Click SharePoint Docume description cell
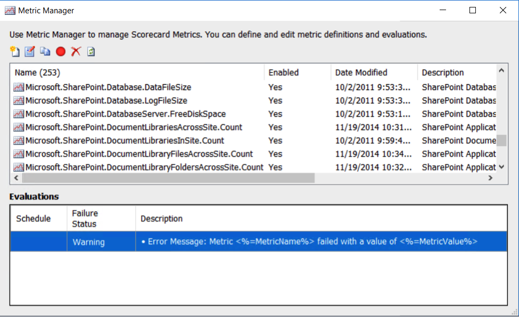The image size is (519, 317). point(459,141)
